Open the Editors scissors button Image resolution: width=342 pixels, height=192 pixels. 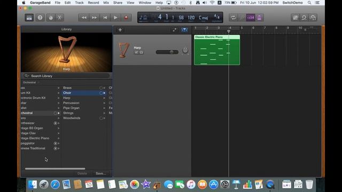point(59,18)
